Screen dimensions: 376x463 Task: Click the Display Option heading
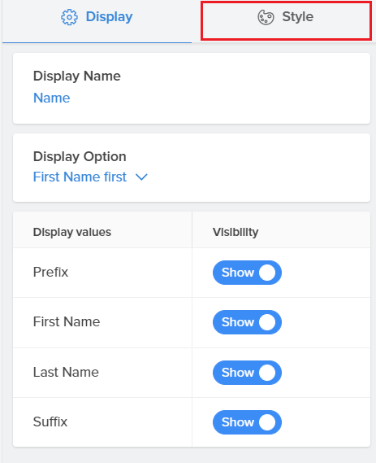pos(80,157)
